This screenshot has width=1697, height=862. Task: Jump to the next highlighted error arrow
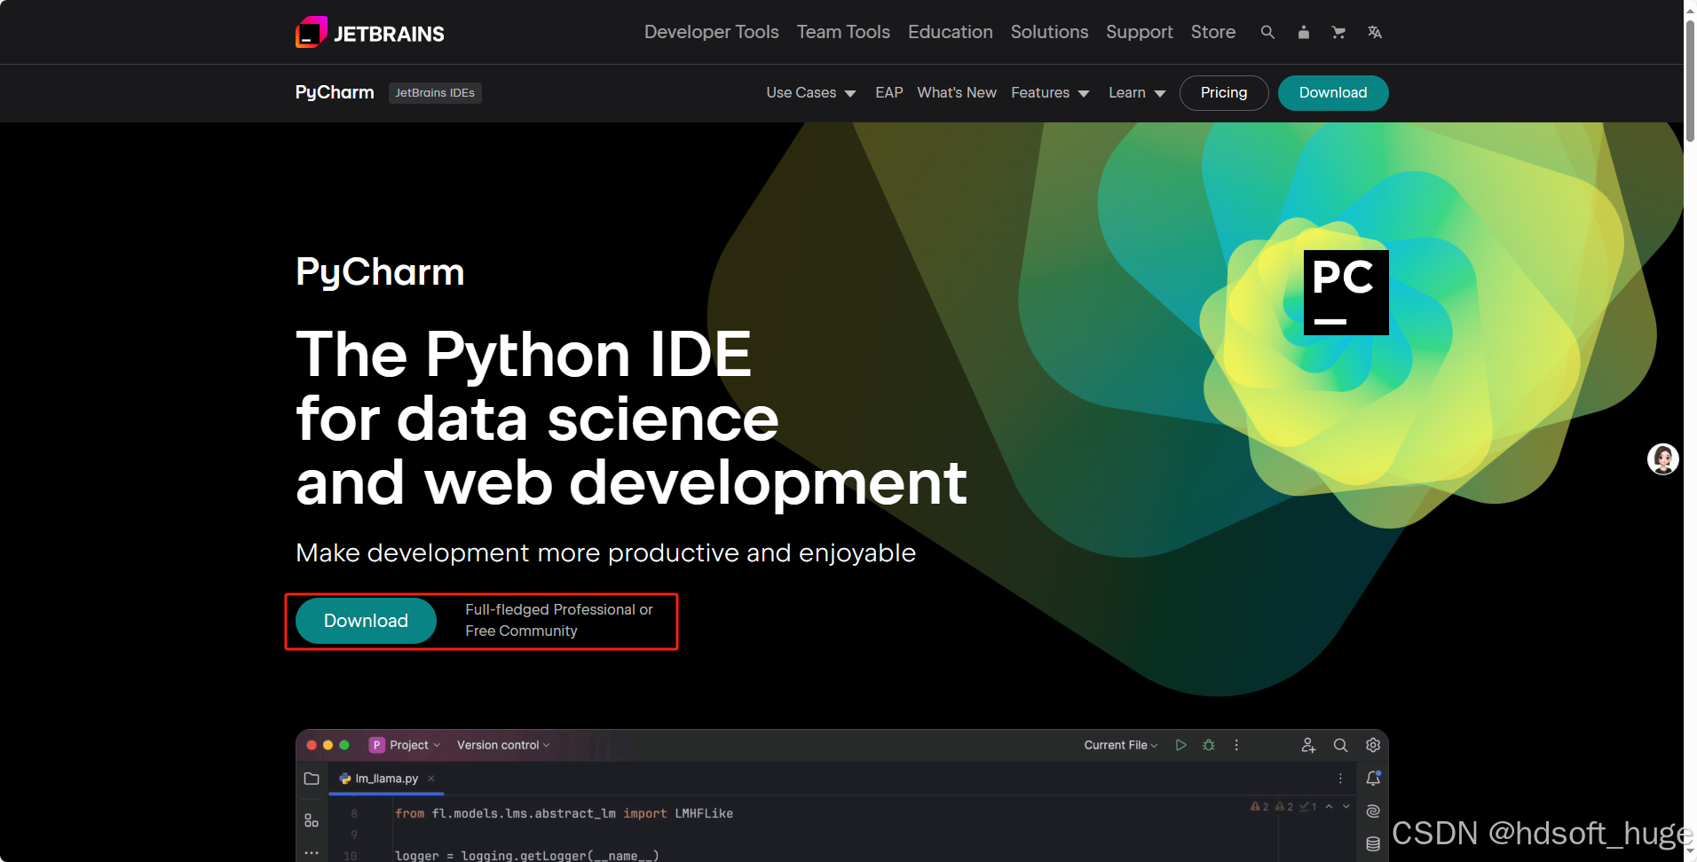(1346, 806)
